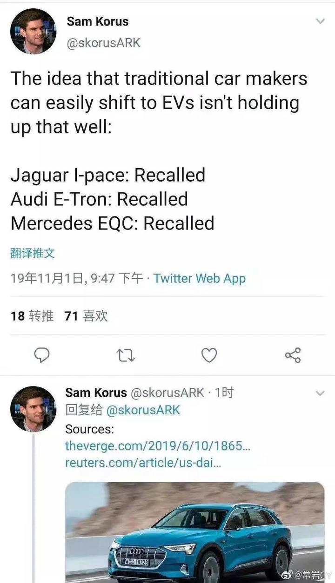Click the 翻译推文 translate tweet link
The image size is (335, 583).
click(x=33, y=253)
